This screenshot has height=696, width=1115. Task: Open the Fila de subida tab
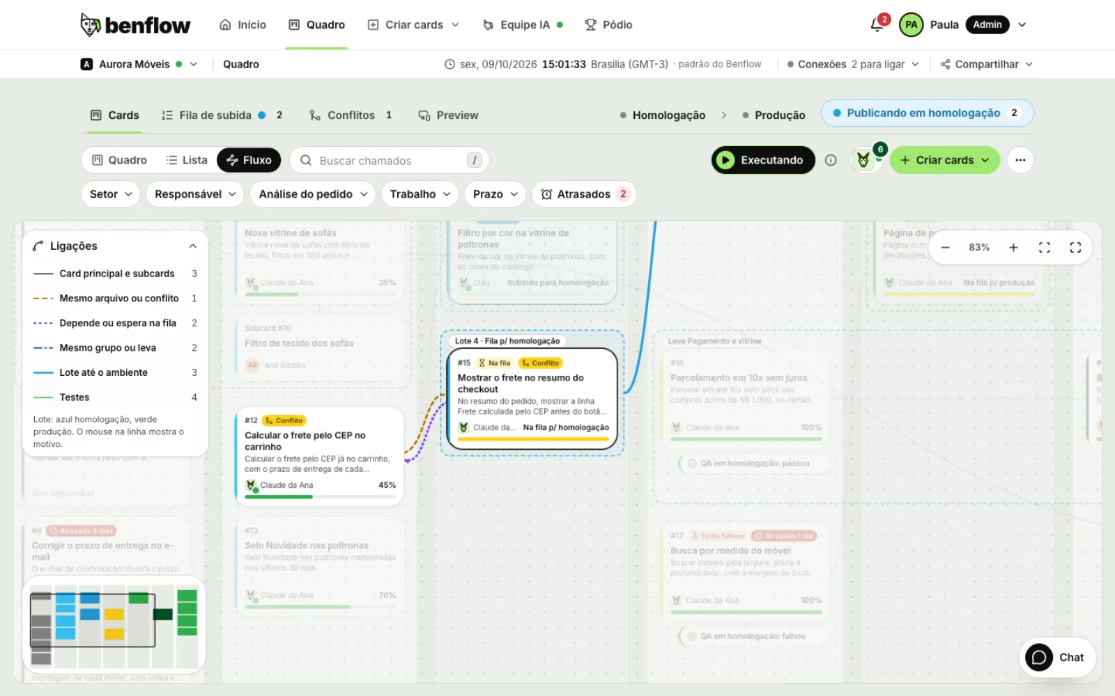(x=222, y=116)
